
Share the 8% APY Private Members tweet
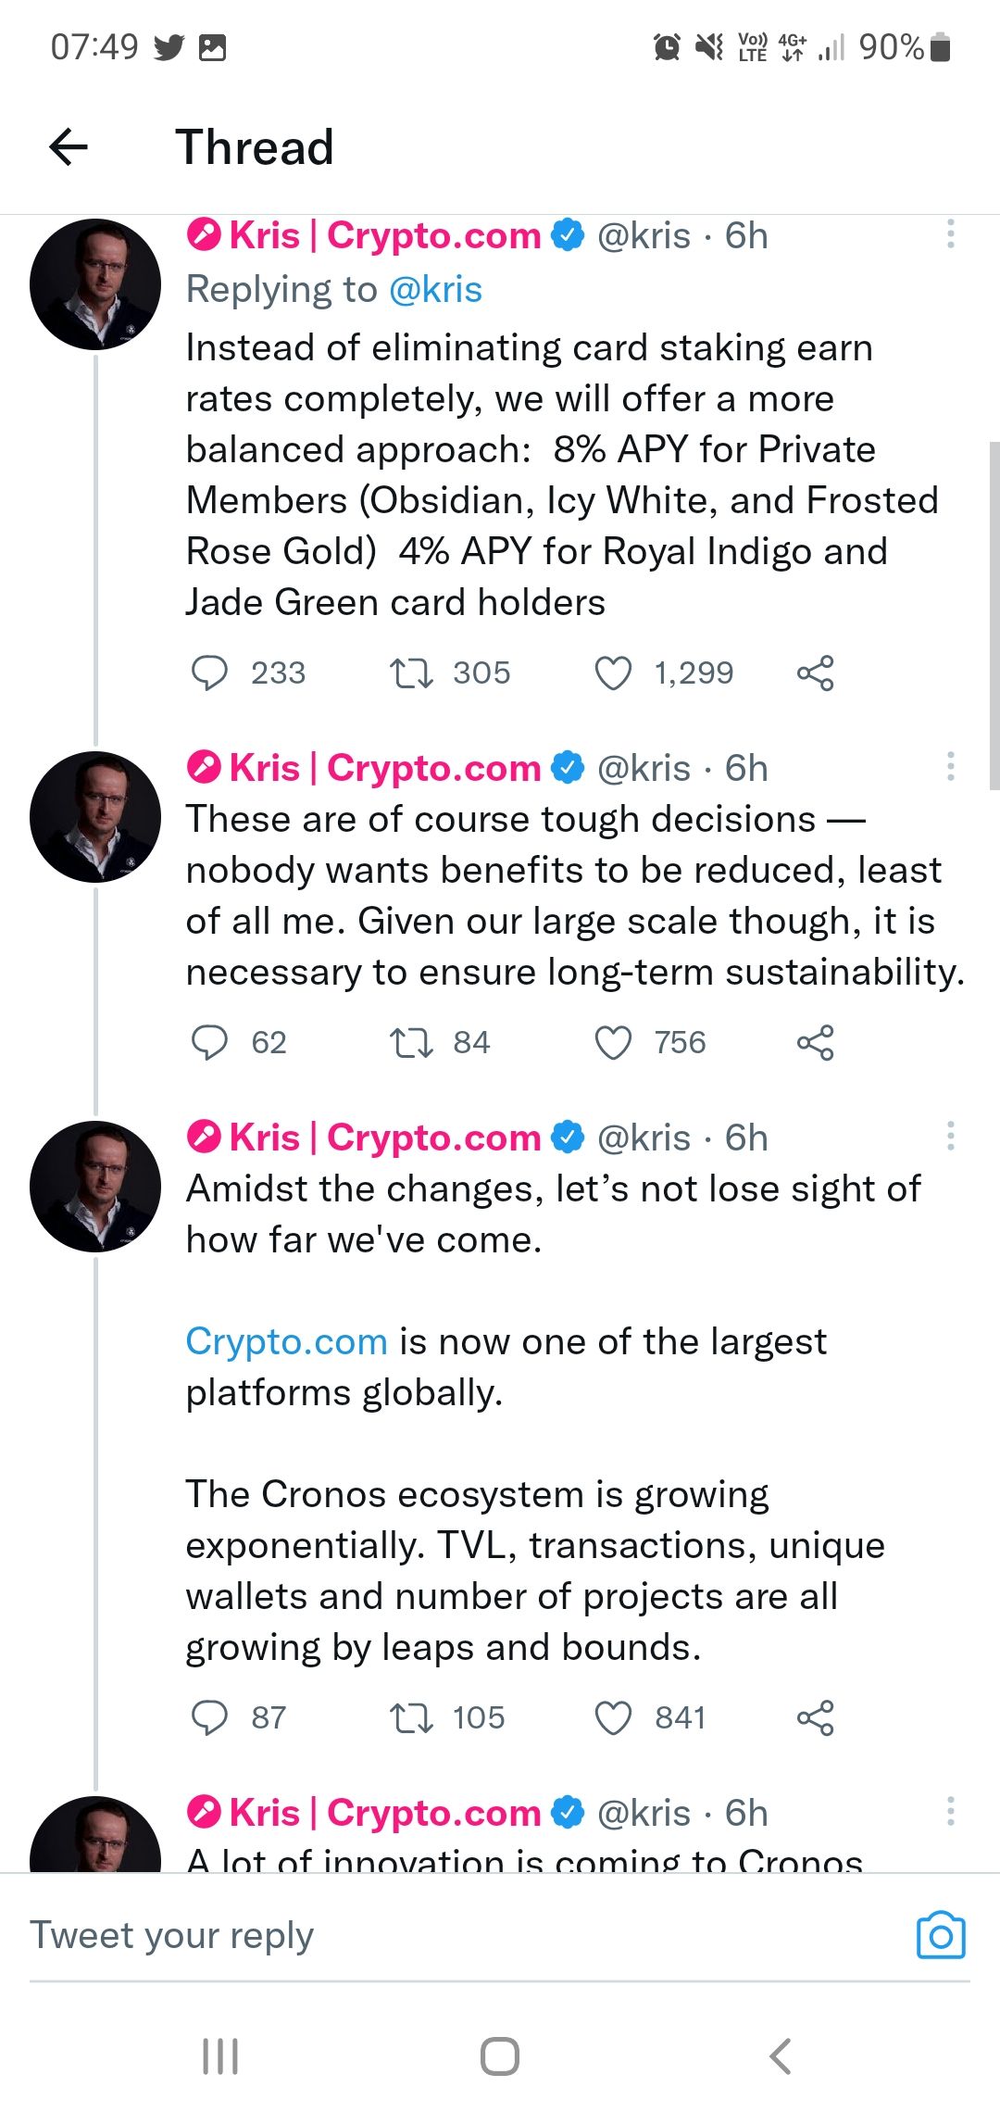coord(815,673)
